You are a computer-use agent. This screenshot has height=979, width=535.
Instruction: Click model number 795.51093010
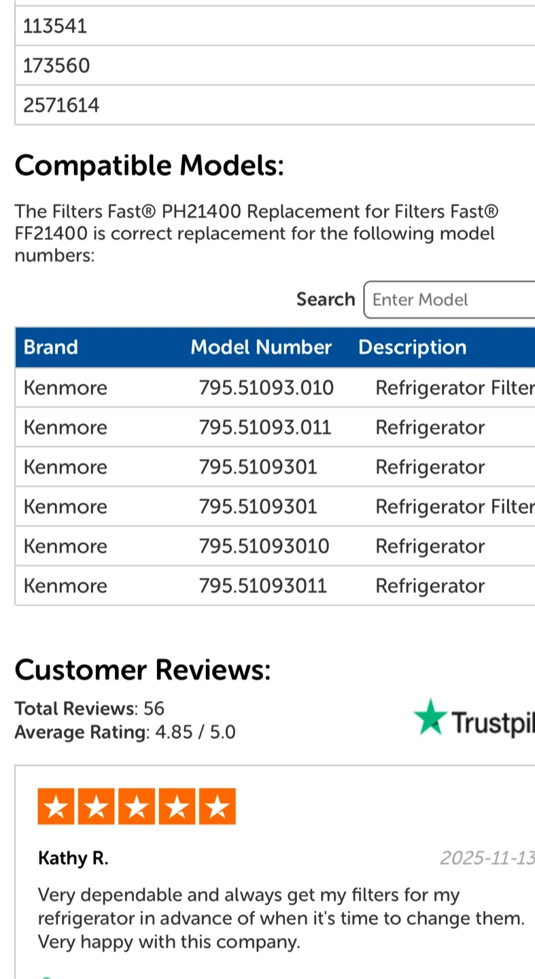click(x=264, y=547)
